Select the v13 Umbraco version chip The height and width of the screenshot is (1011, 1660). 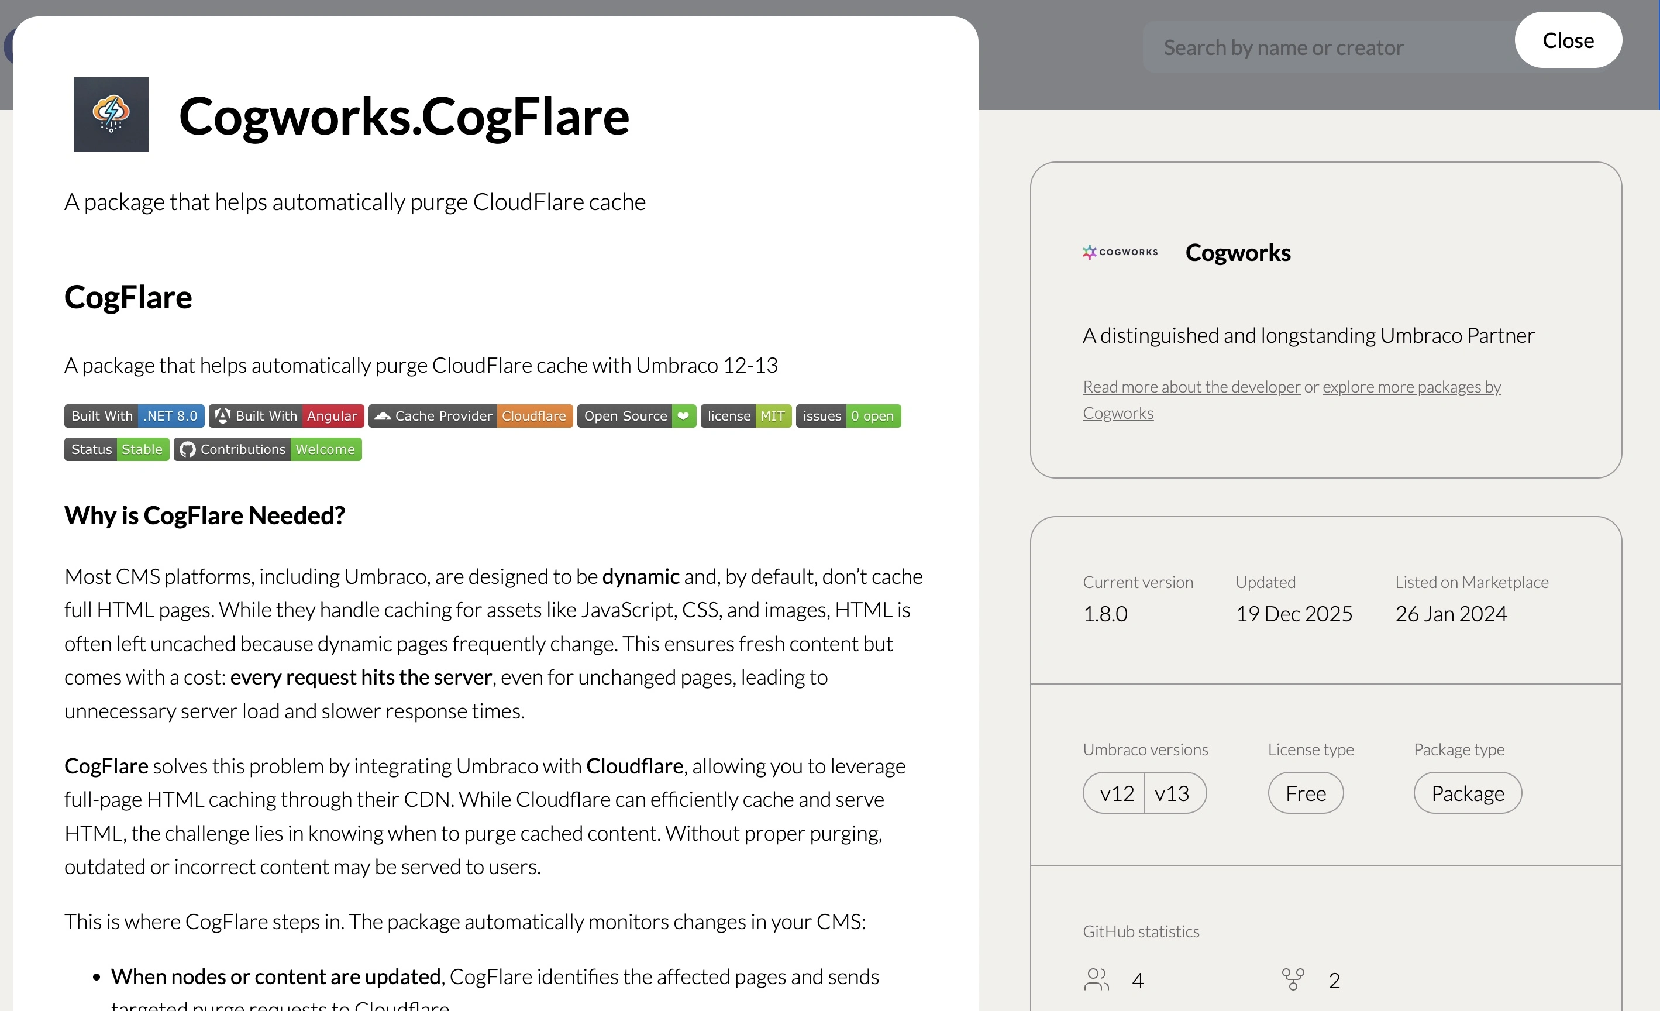(x=1173, y=793)
